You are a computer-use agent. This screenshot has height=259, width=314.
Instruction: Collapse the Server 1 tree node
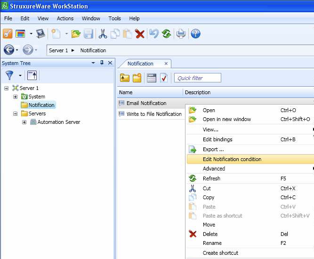[x=7, y=88]
